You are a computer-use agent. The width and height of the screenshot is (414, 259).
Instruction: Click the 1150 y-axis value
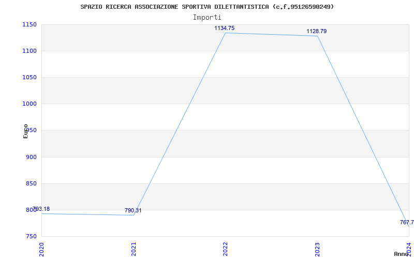tap(29, 24)
